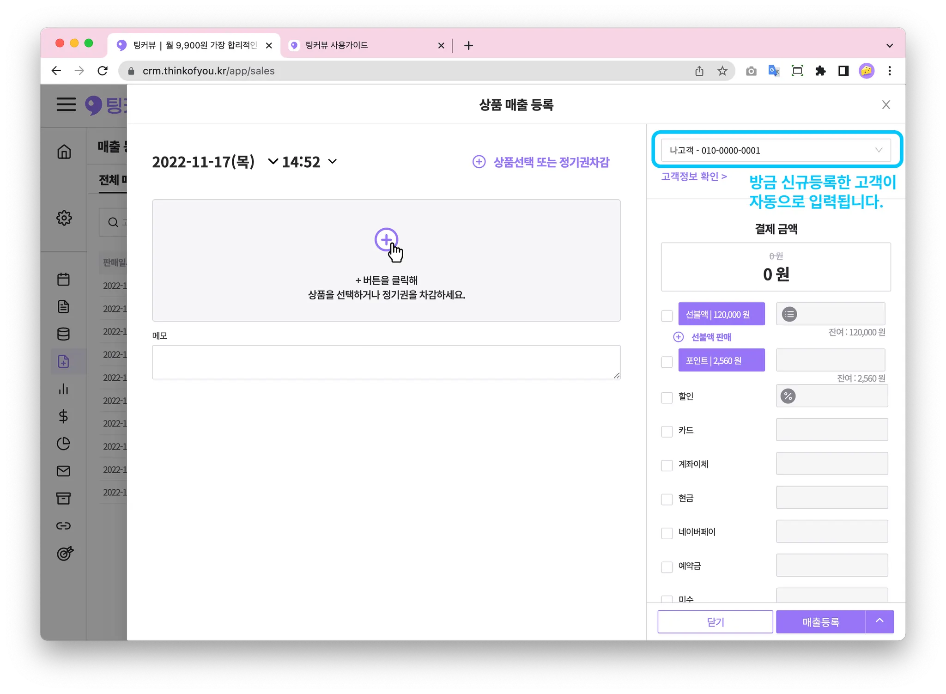Click the home icon in the sidebar
Viewport: 946px width, 694px height.
tap(64, 152)
